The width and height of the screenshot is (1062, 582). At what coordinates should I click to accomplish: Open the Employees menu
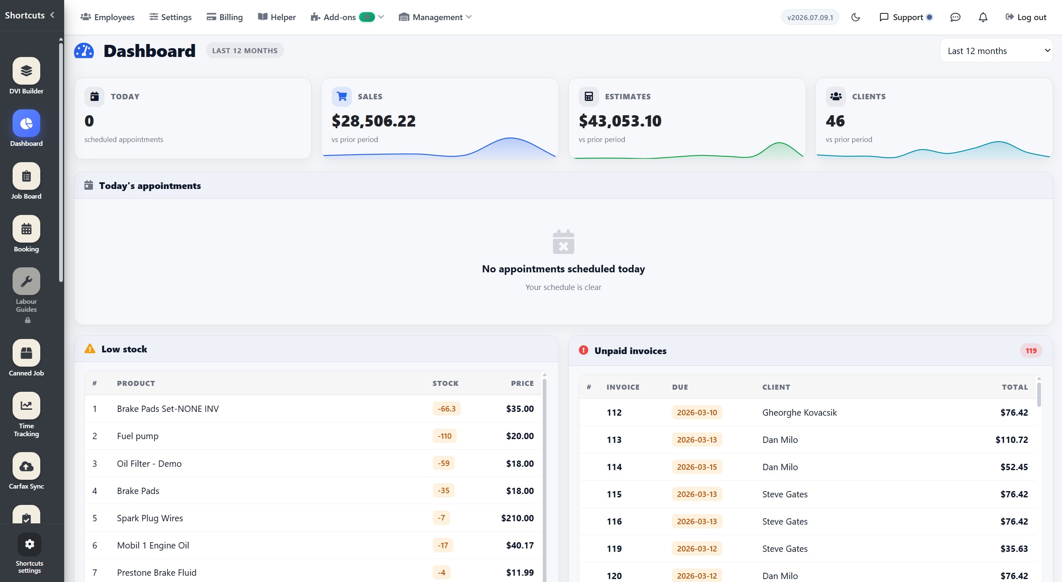[107, 17]
